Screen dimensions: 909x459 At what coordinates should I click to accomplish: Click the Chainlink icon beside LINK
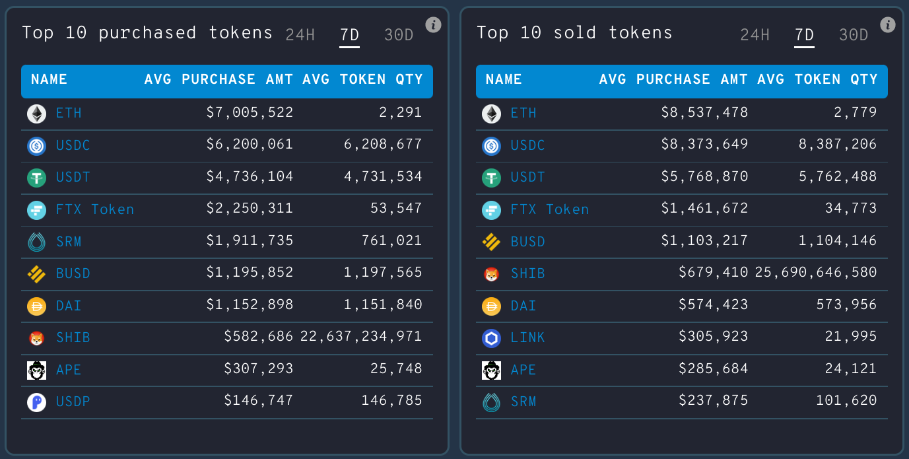(x=491, y=337)
